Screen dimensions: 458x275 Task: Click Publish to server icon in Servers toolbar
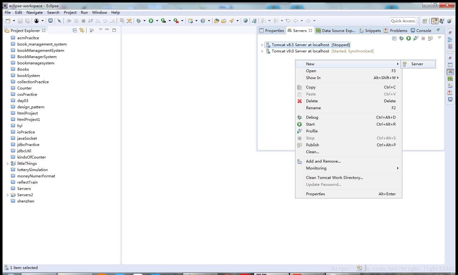tap(431, 38)
